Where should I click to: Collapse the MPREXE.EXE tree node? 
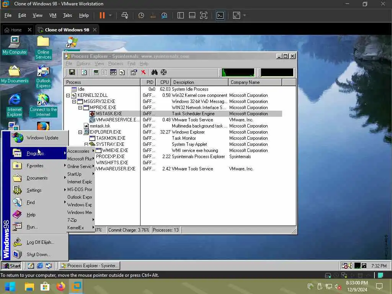click(80, 108)
